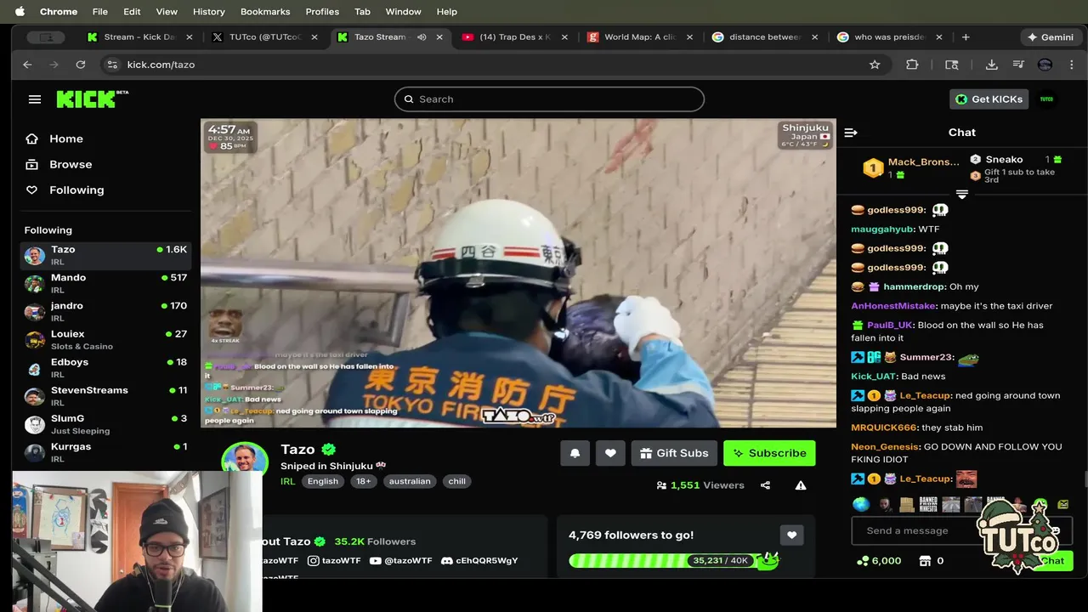Image resolution: width=1088 pixels, height=612 pixels.
Task: Open the @tazoWTF YouTube link
Action: pyautogui.click(x=401, y=561)
